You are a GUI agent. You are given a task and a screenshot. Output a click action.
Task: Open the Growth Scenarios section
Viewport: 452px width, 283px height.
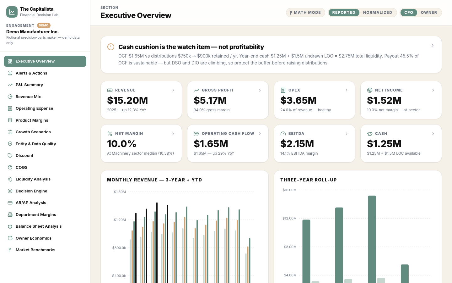[45, 132]
